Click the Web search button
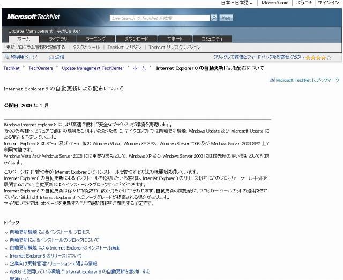 (x=226, y=18)
